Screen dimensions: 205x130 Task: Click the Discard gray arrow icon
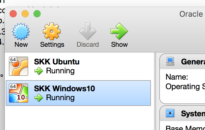point(88,31)
